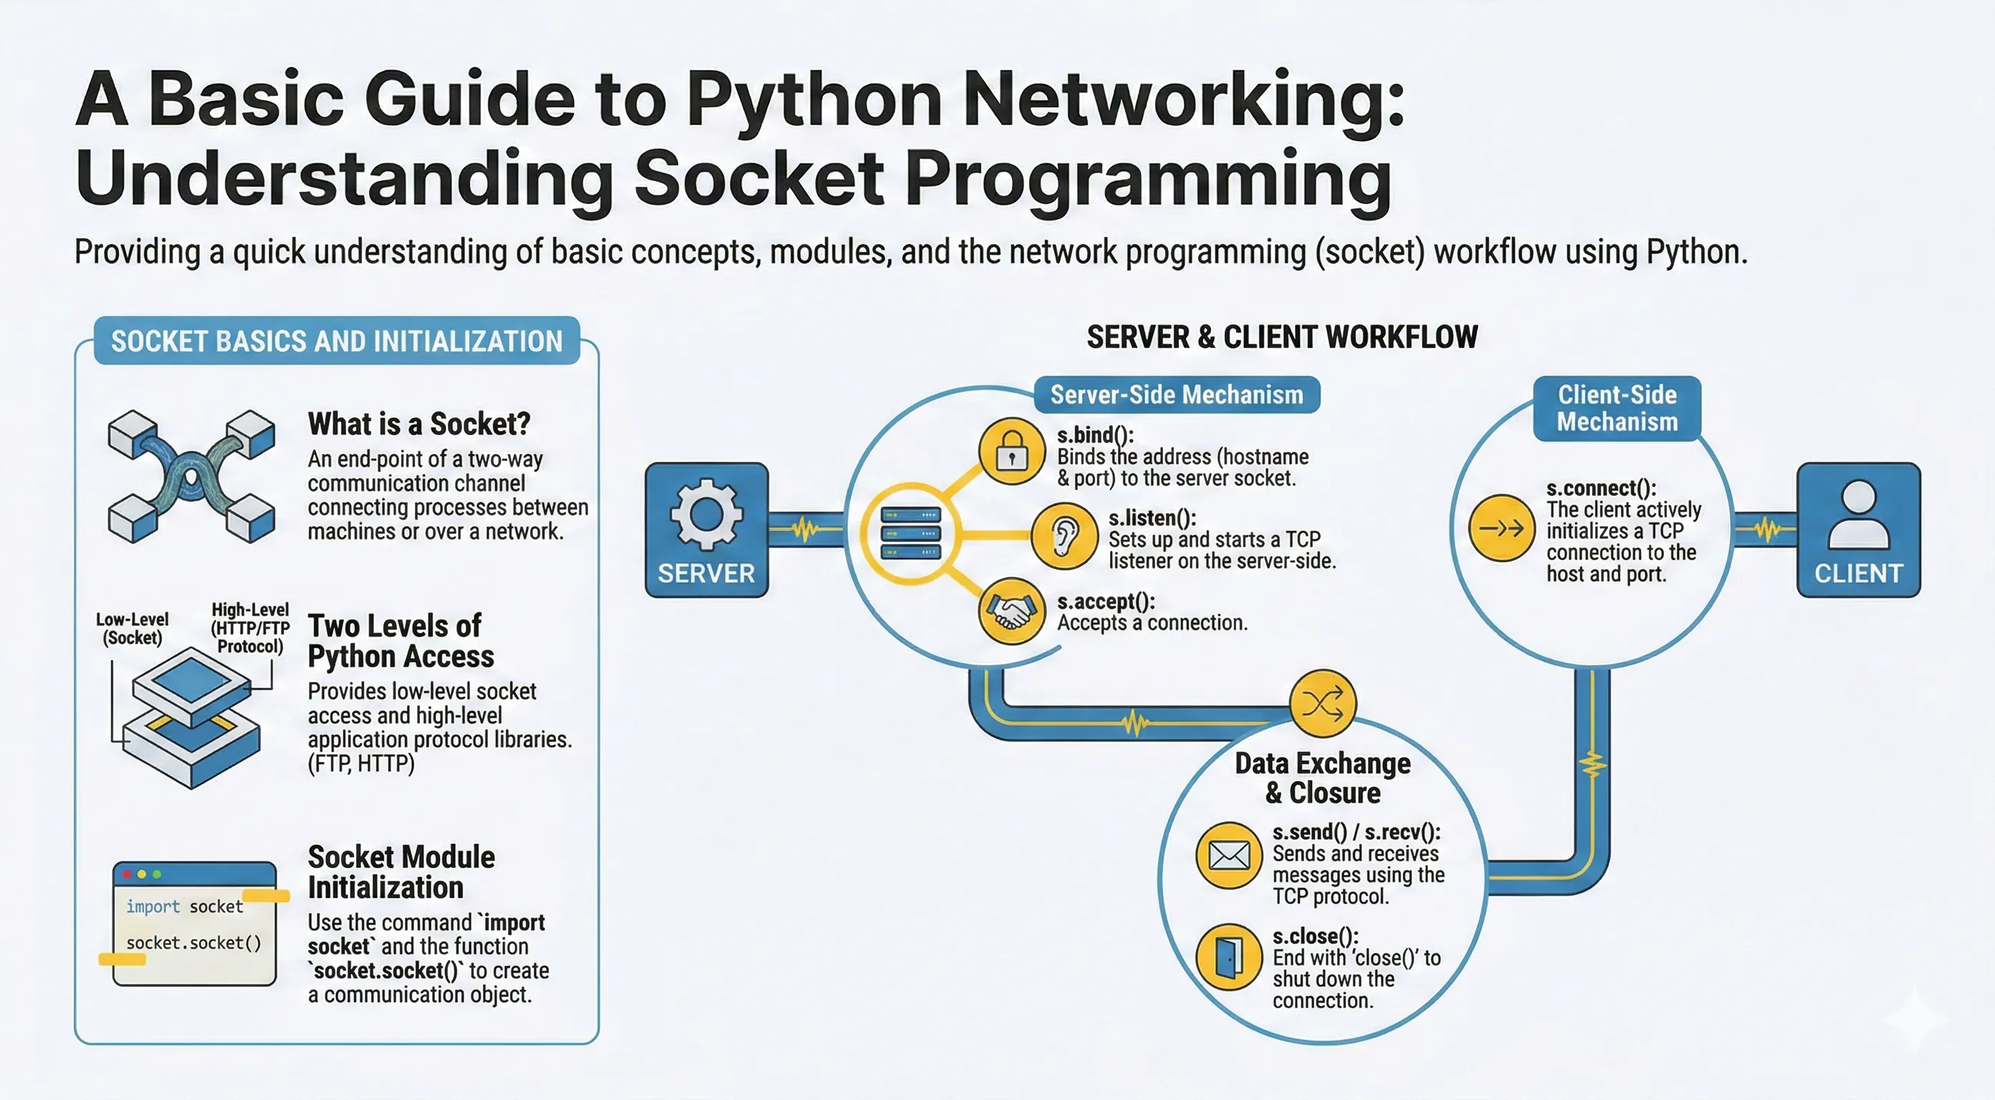Click the SERVER label text
The height and width of the screenshot is (1100, 1995).
[x=707, y=574]
